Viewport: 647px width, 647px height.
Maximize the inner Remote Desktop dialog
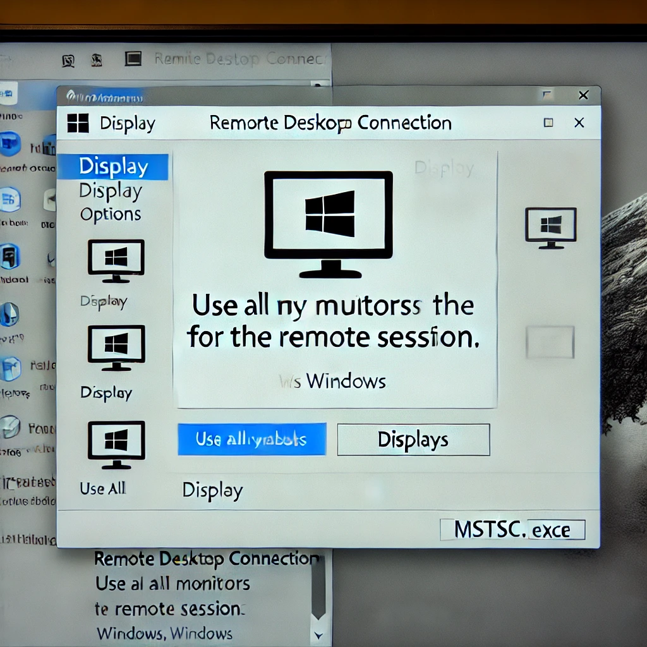click(548, 123)
